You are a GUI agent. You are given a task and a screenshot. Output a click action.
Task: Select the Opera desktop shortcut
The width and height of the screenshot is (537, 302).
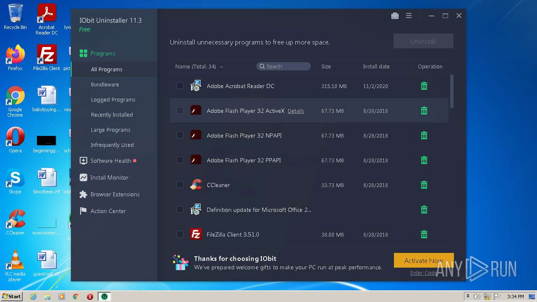click(x=15, y=140)
